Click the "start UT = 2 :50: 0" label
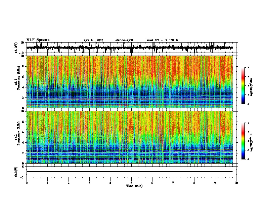The width and height of the screenshot is (266, 205). point(162,40)
